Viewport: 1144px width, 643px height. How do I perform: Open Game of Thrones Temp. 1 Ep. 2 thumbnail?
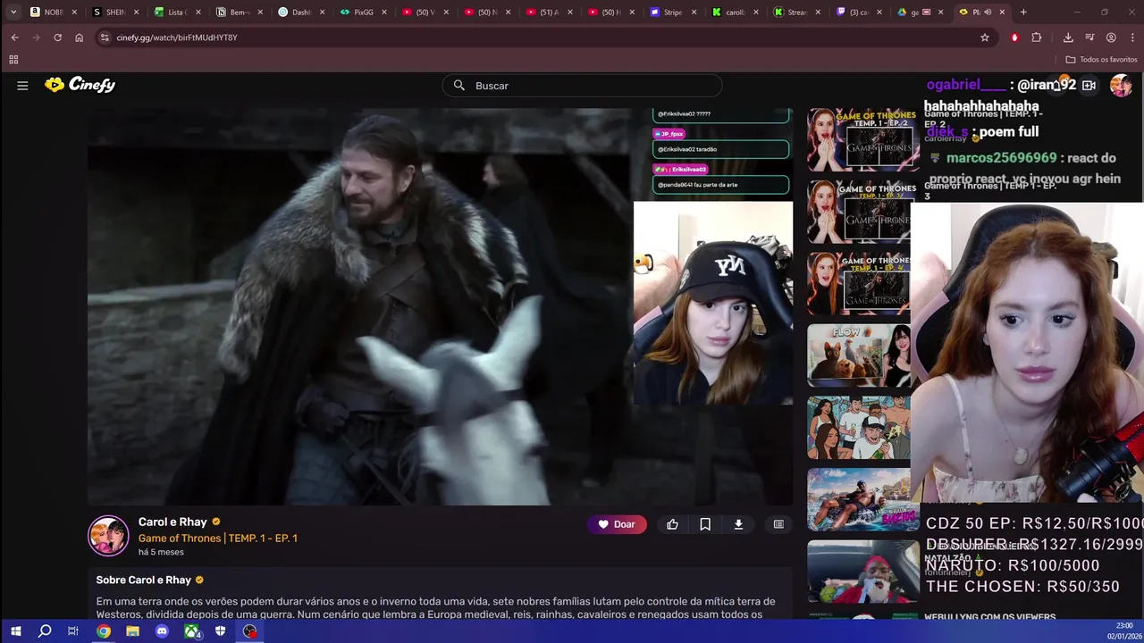click(x=863, y=139)
